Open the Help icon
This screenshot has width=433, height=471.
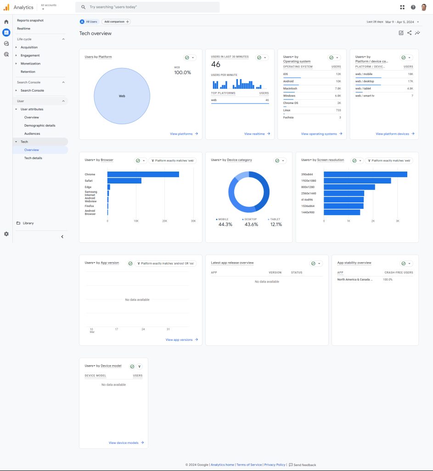(x=413, y=7)
